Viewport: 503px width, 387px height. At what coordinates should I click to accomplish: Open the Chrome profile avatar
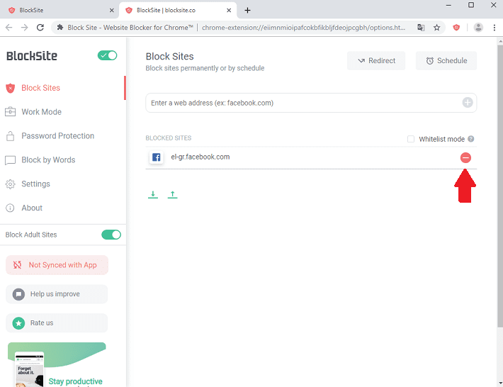click(x=478, y=28)
